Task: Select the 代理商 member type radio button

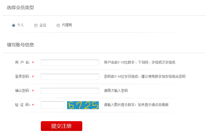Action: 58,25
